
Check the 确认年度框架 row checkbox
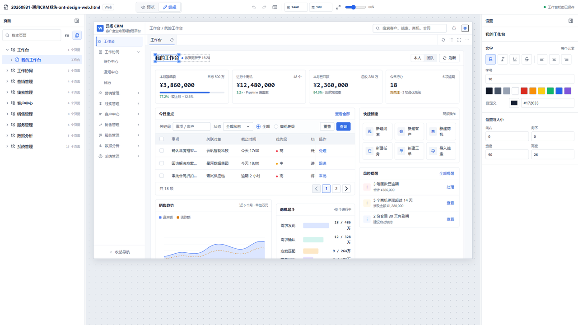click(162, 151)
